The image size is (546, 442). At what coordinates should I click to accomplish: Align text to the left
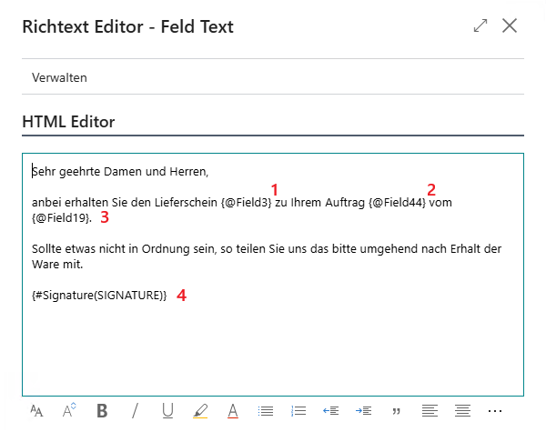(x=430, y=411)
